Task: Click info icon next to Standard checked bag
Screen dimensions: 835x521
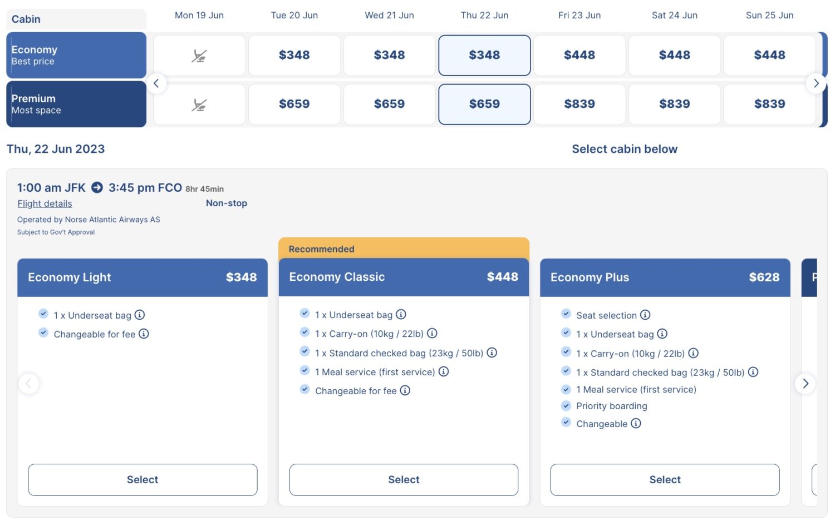Action: click(x=493, y=353)
